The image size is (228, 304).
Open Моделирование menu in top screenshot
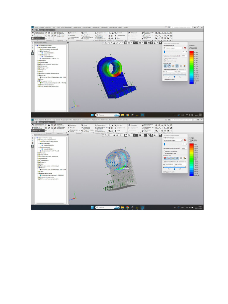[x=66, y=27]
